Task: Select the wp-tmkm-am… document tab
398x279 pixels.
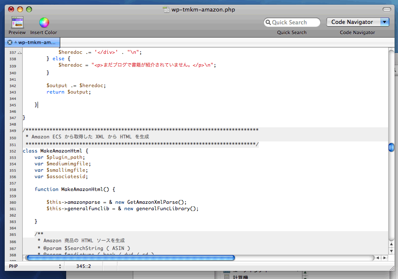Action: click(x=37, y=42)
